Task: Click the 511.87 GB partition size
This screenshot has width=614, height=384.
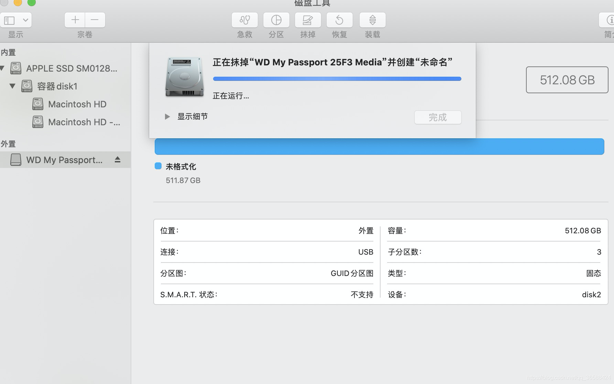Action: tap(183, 180)
